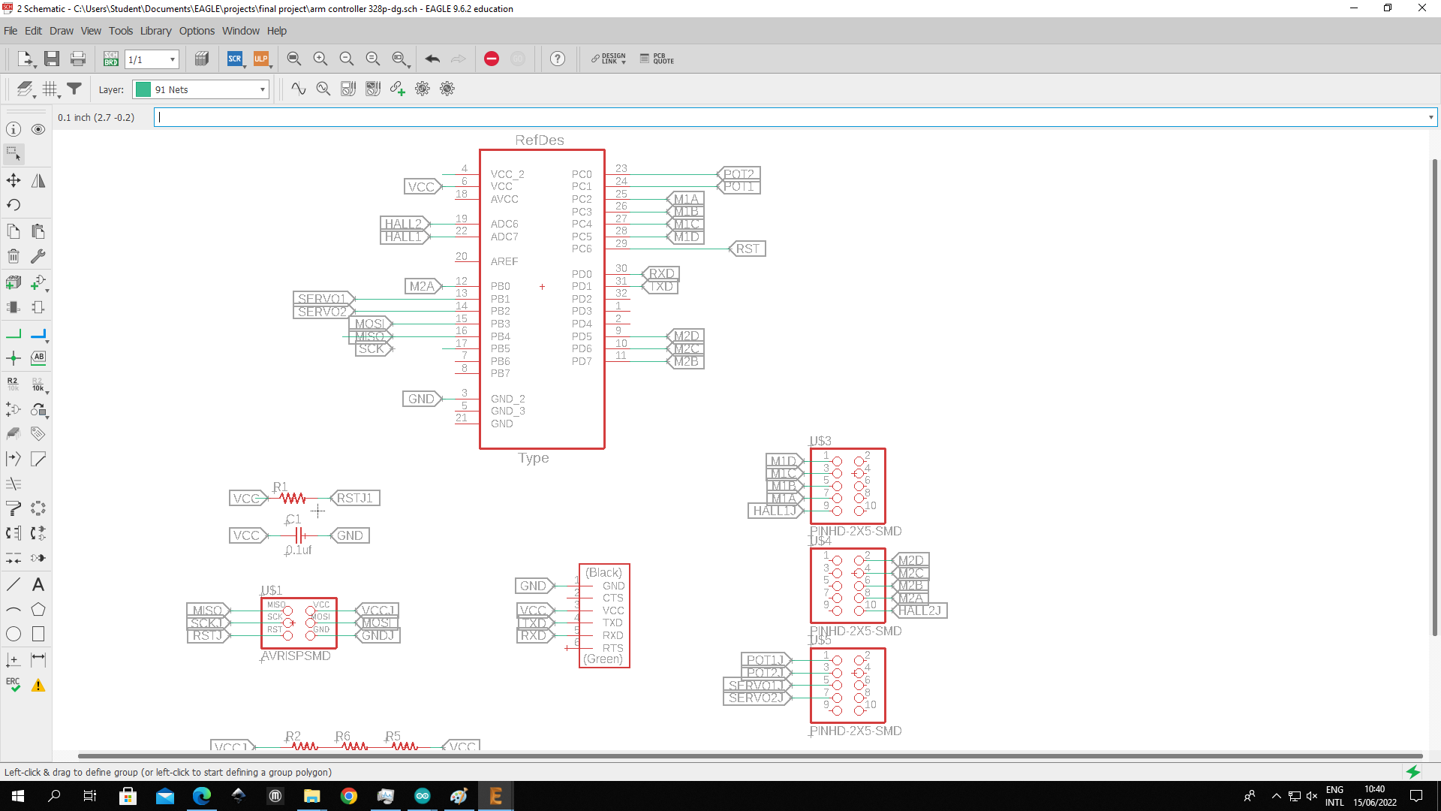The image size is (1441, 811).
Task: Zoom to fit the drawing
Action: pos(294,59)
